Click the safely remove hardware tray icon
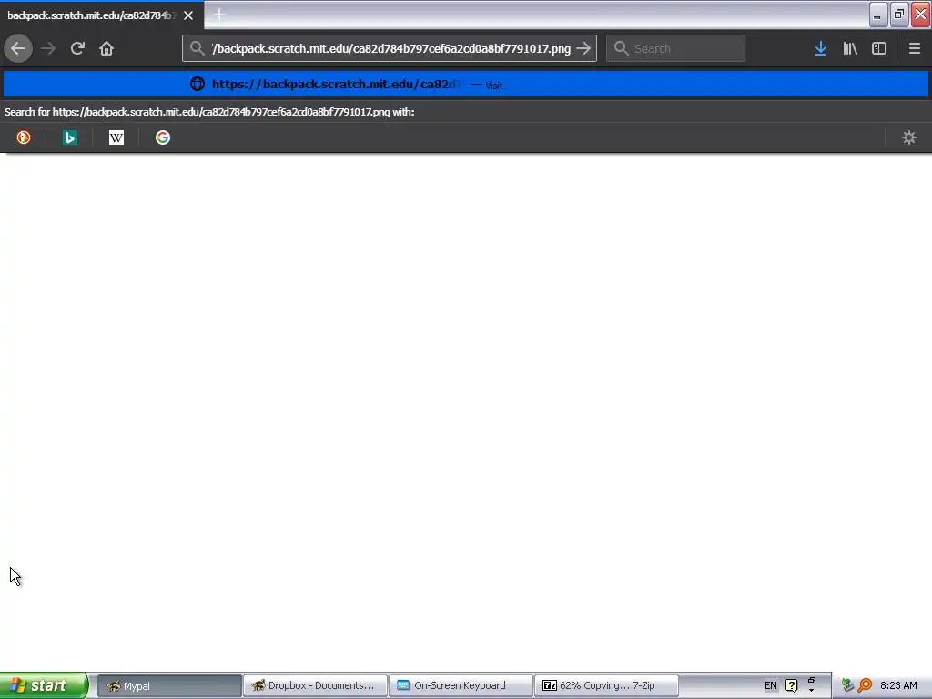The width and height of the screenshot is (932, 699). click(847, 685)
